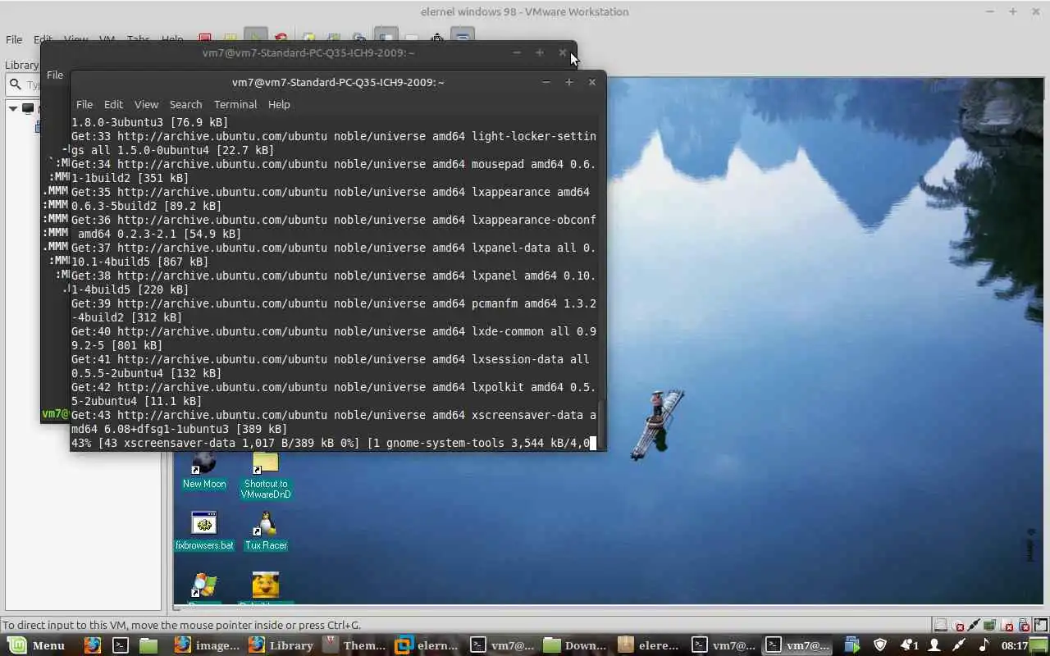Viewport: 1050px width, 656px height.
Task: Launch terminal from the panel launcher
Action: coord(121,645)
